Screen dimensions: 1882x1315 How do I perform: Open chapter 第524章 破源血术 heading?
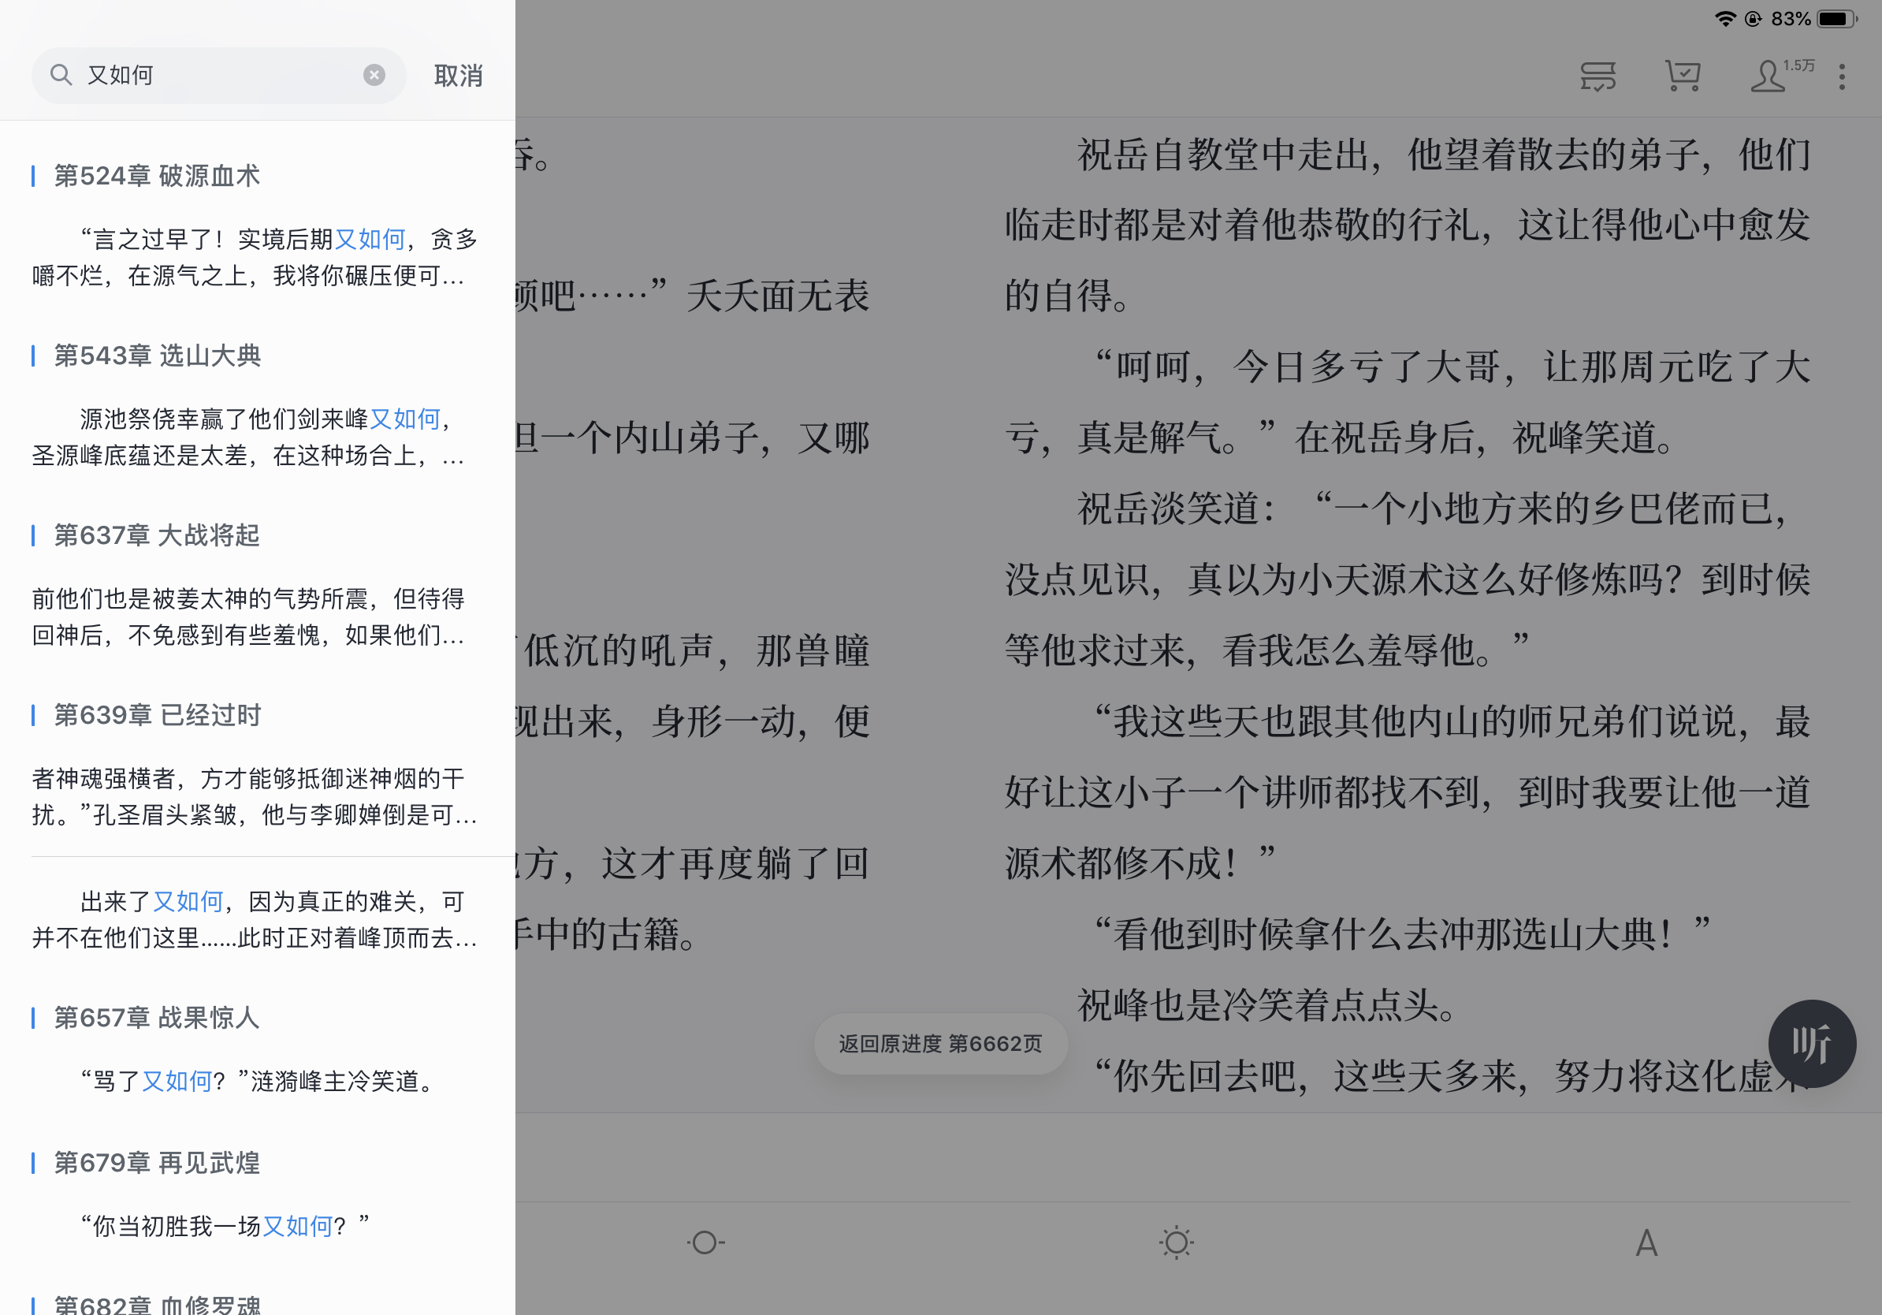tap(158, 176)
